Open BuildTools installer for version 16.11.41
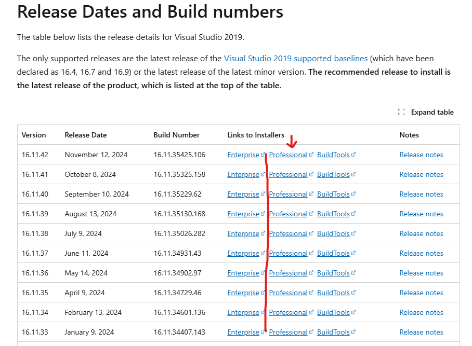The height and width of the screenshot is (346, 472). click(333, 174)
